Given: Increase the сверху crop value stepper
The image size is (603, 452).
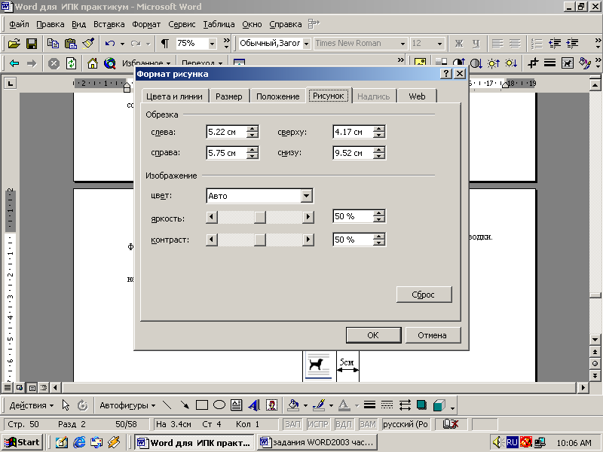Looking at the screenshot, I should (379, 129).
